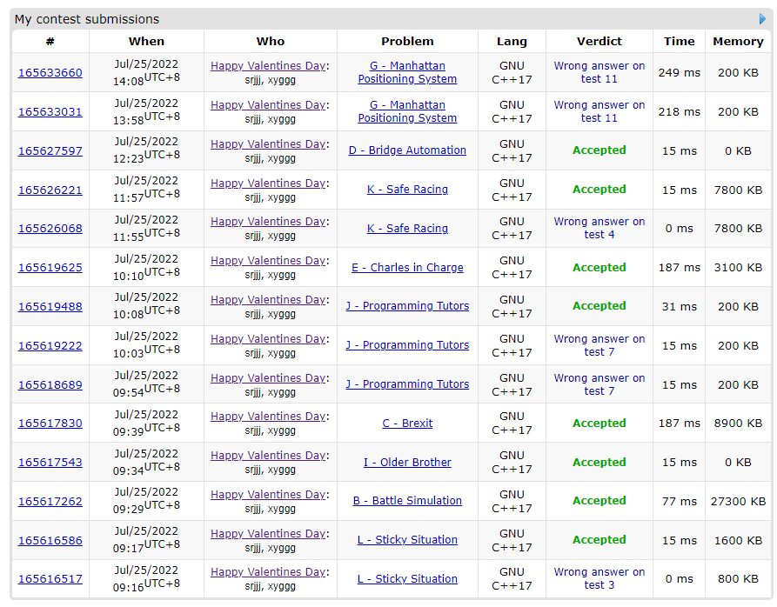Open problem C - Brexit
The width and height of the screenshot is (777, 607).
coord(407,424)
